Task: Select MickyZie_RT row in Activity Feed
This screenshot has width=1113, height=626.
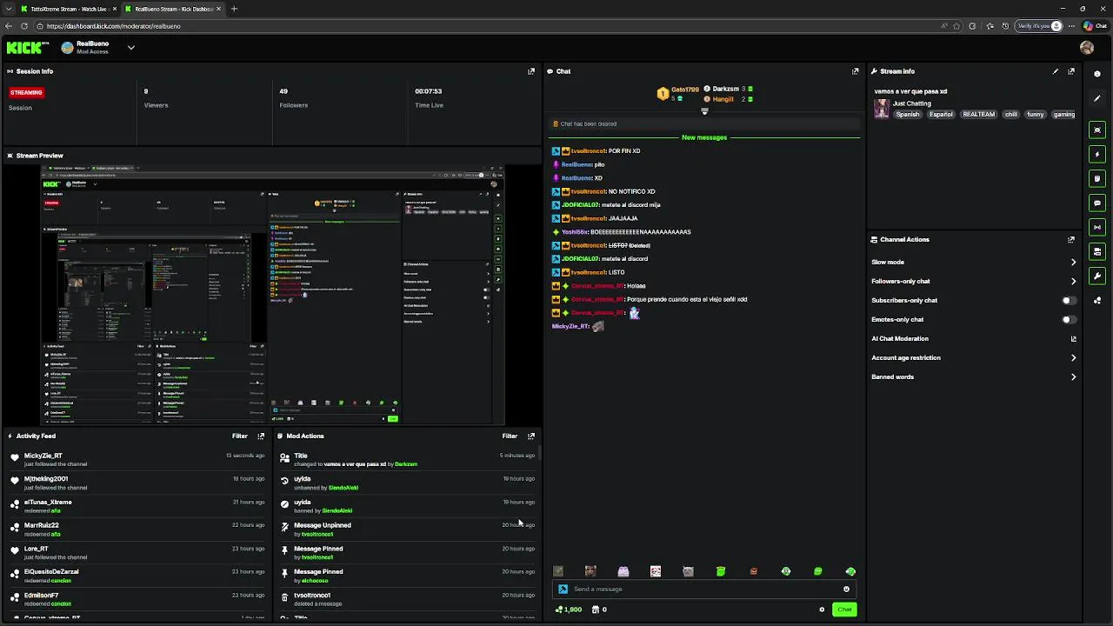Action: [x=139, y=459]
